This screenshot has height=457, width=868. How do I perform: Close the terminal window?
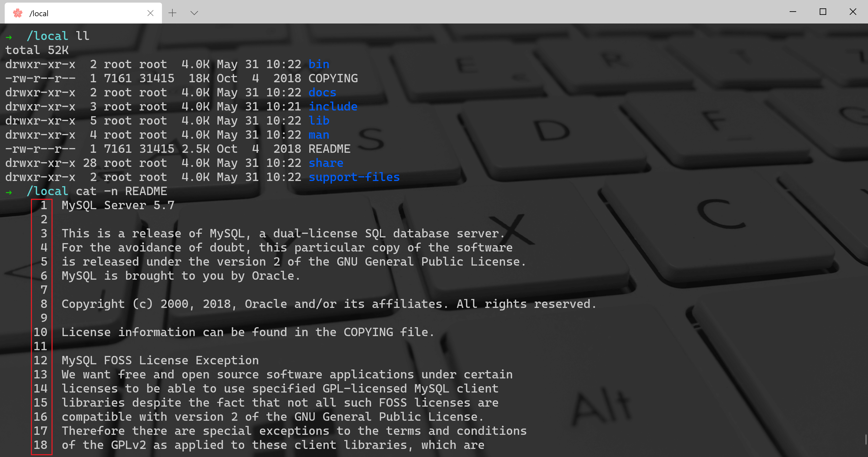click(853, 12)
